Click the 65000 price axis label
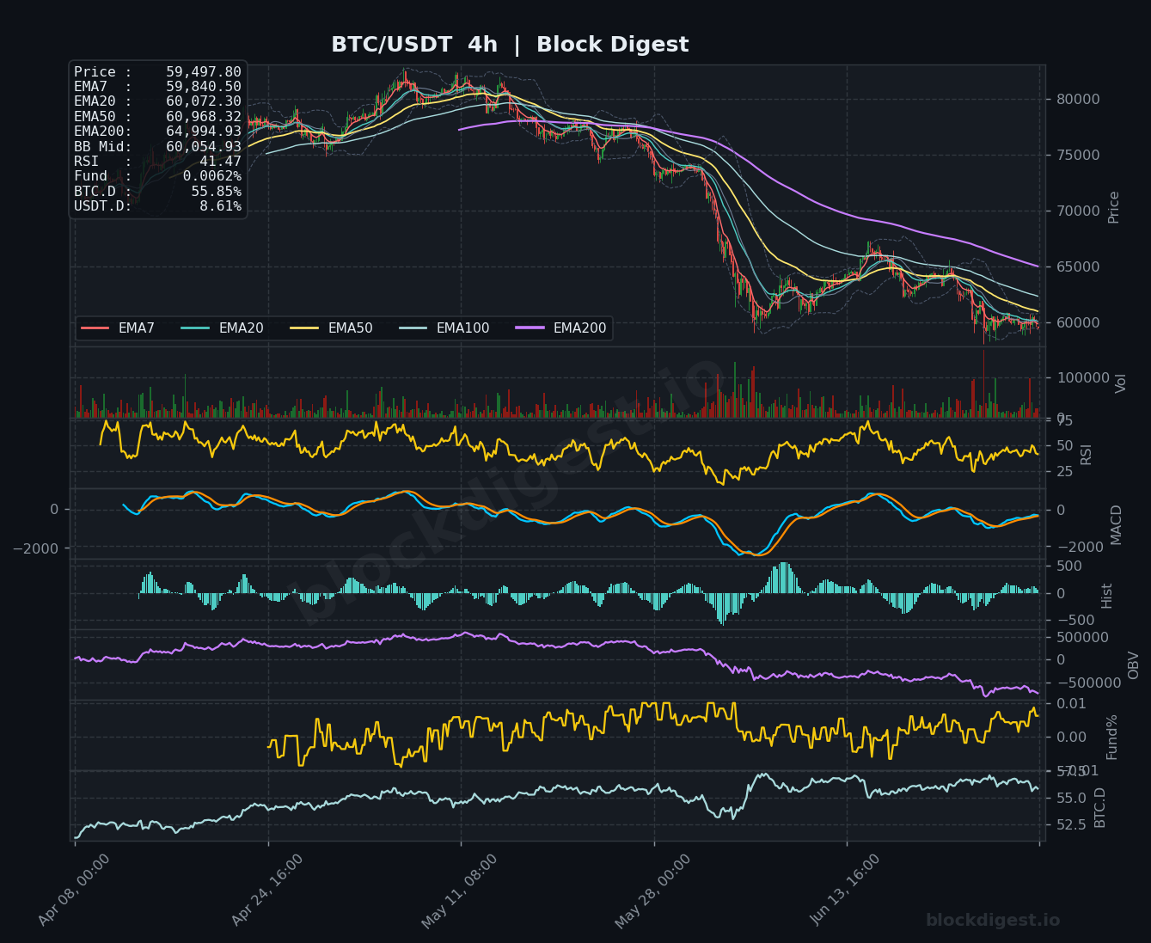The height and width of the screenshot is (943, 1151). click(x=1078, y=266)
